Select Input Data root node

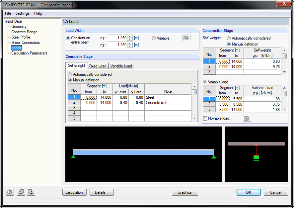(x=14, y=21)
